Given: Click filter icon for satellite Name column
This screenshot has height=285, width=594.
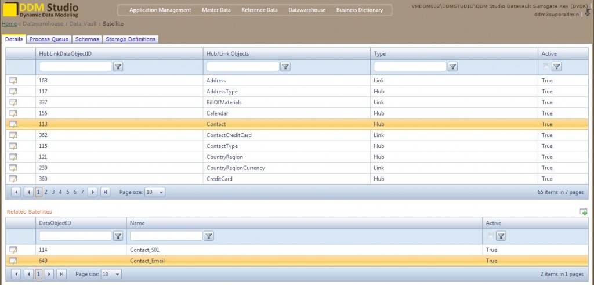Looking at the screenshot, I should pyautogui.click(x=209, y=236).
